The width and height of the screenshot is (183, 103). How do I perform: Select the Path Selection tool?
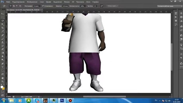[3, 71]
